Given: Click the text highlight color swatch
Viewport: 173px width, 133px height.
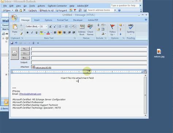Looking at the screenshot, I should click(42, 32).
